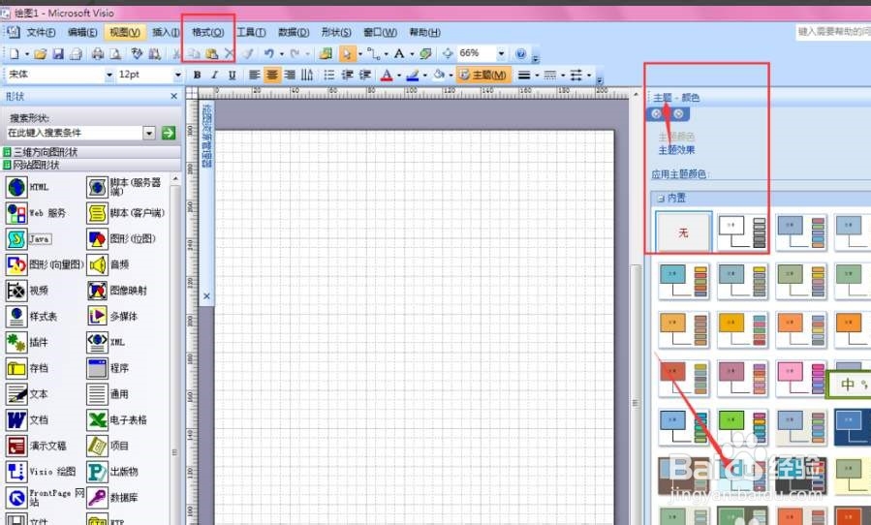871x525 pixels.
Task: Open the 数据 (Data) menu
Action: pyautogui.click(x=294, y=32)
